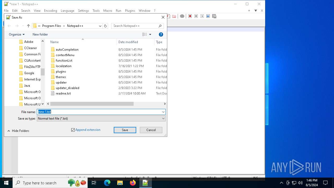The width and height of the screenshot is (334, 188).
Task: Click the Windows taskbar search box
Action: 50,183
